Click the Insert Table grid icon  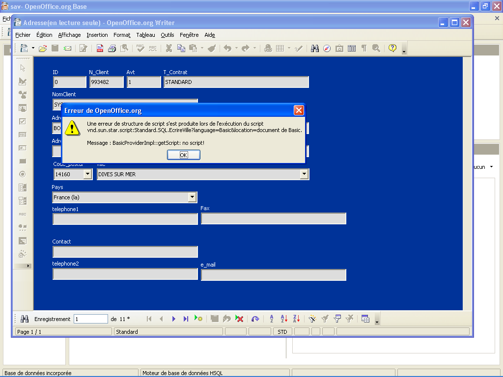coord(280,48)
